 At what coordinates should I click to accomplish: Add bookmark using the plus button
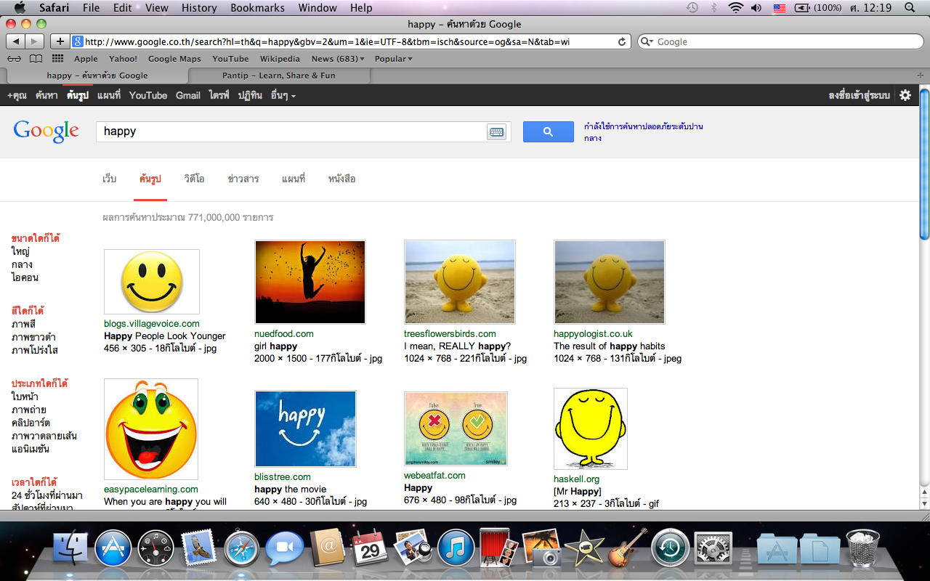60,42
